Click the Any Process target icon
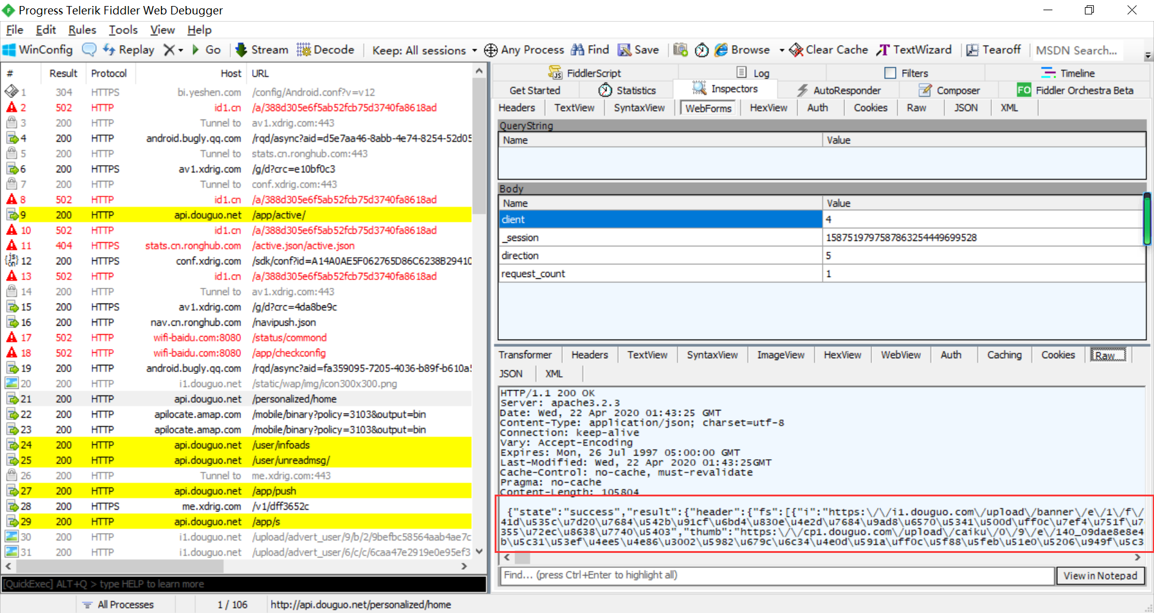The width and height of the screenshot is (1154, 613). (490, 50)
